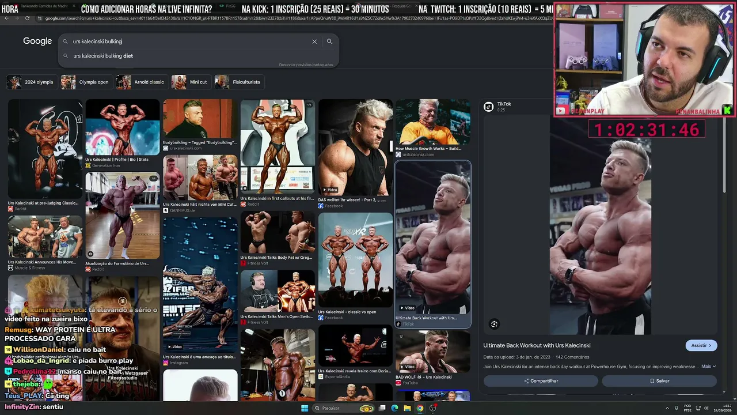This screenshot has height=415, width=737.
Task: Choose the 'Mini cut' filter chip
Action: tap(190, 82)
